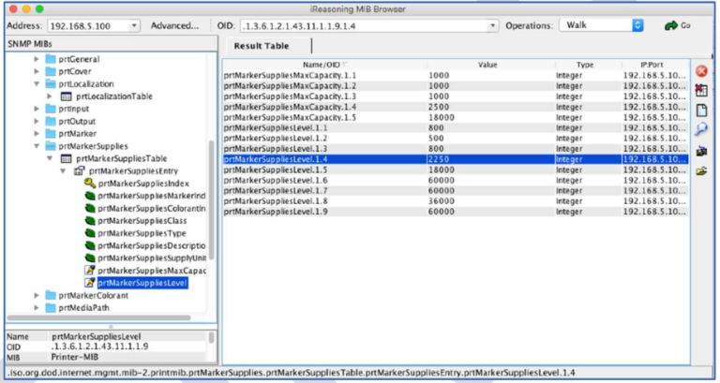Click the blank page icon in right toolbar
The width and height of the screenshot is (720, 383).
click(x=700, y=110)
